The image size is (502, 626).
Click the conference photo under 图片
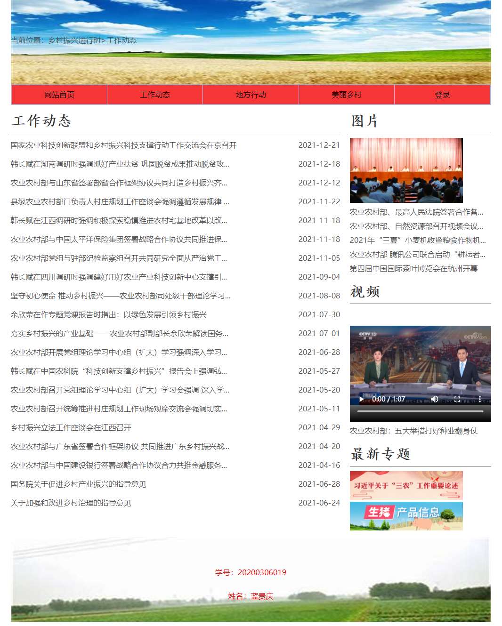[406, 170]
